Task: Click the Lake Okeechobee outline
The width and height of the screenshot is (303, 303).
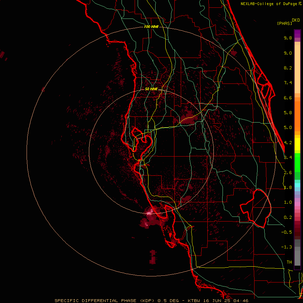Action: (256, 208)
